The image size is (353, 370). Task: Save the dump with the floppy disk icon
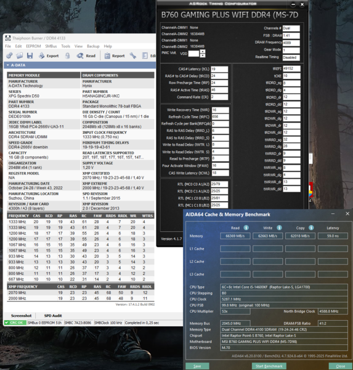point(30,55)
